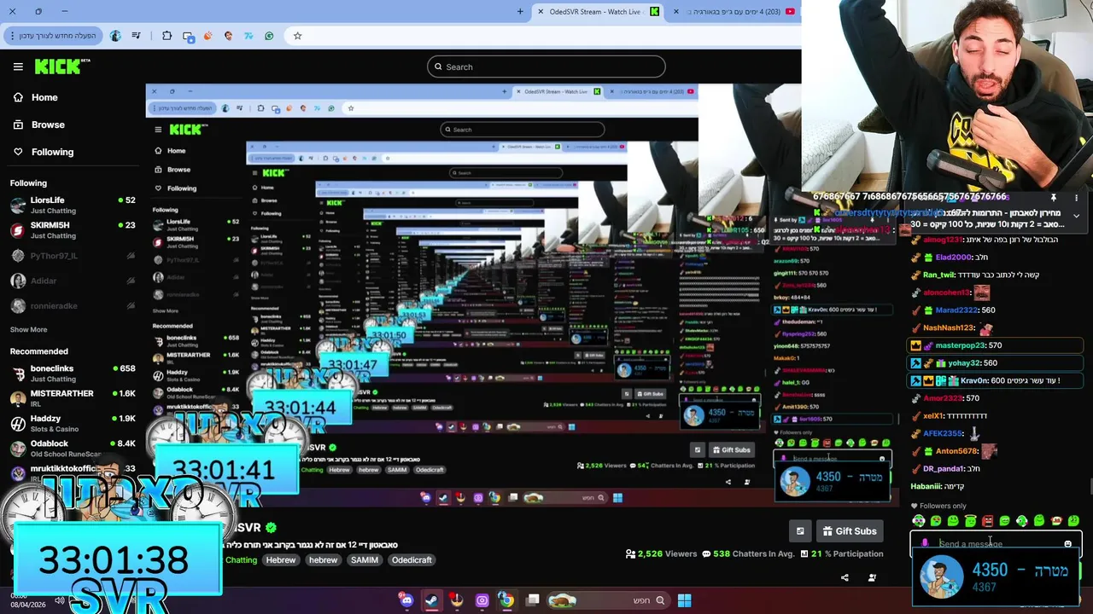Screen dimensions: 1093x614
Task: Open the Kick hamburger sidebar menu
Action: pyautogui.click(x=18, y=67)
